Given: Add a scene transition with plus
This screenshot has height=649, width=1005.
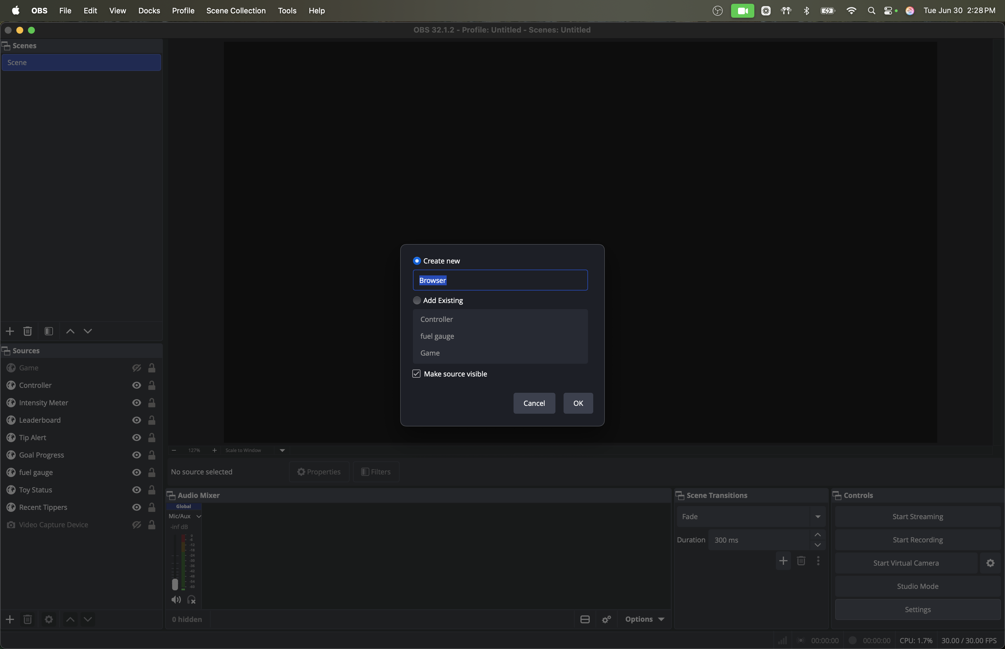Looking at the screenshot, I should [783, 561].
